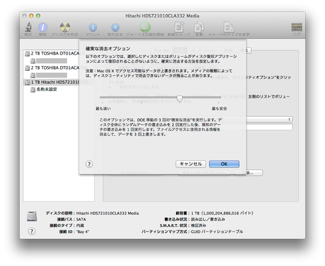This screenshot has width=325, height=266.
Task: Click the yellow minimize window button
Action: tap(31, 16)
